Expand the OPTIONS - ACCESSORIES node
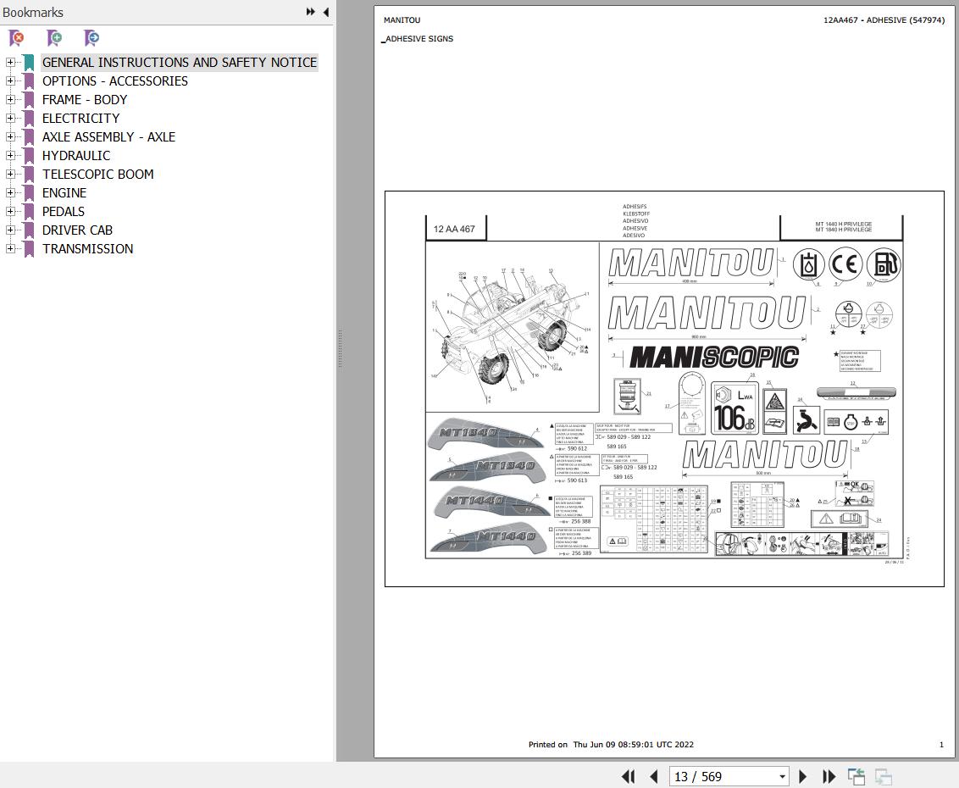 pos(10,80)
